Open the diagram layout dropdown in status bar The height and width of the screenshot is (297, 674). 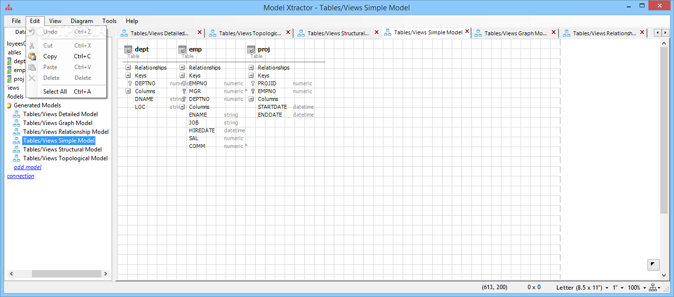tap(656, 288)
